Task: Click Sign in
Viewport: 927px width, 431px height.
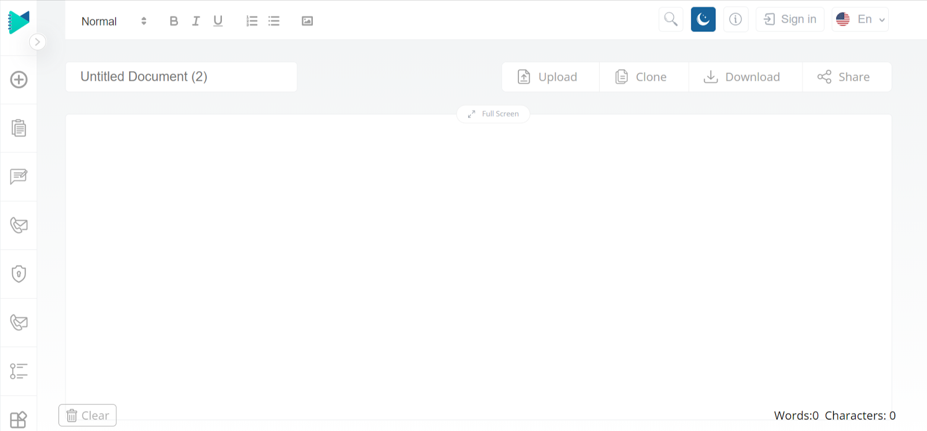Action: [790, 19]
